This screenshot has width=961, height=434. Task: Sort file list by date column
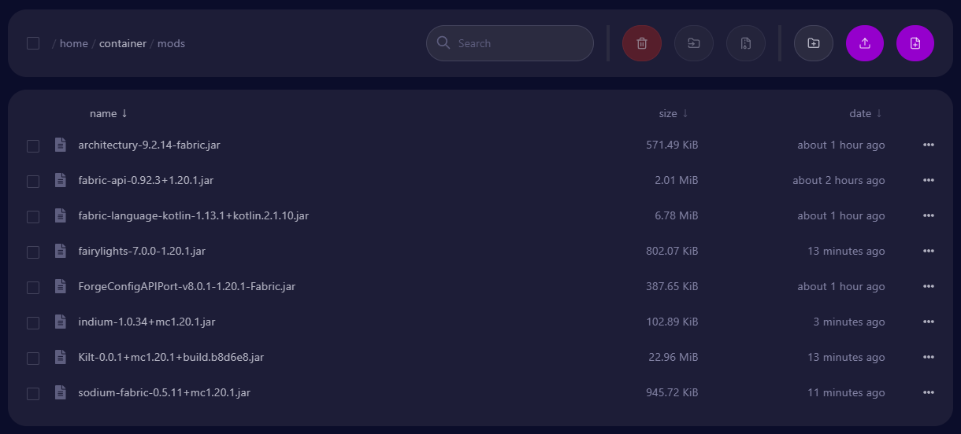click(x=866, y=113)
